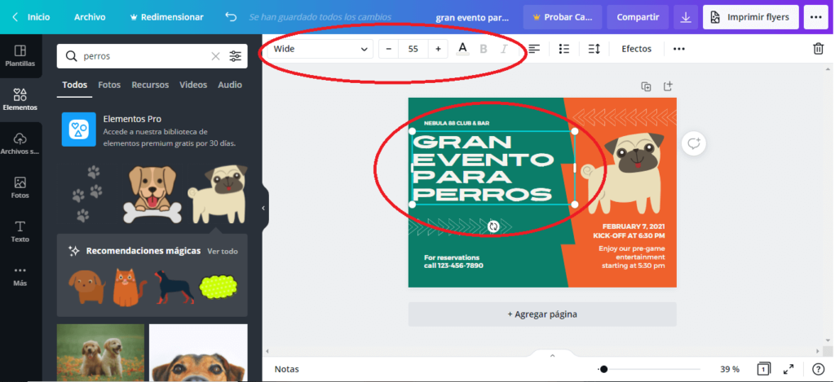This screenshot has width=835, height=382.
Task: Click the bulleted list icon
Action: [563, 49]
